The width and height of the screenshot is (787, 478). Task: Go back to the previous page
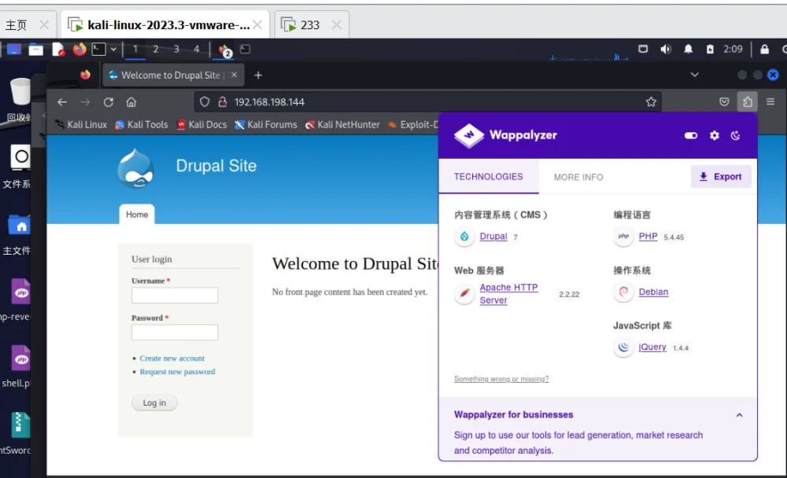pyautogui.click(x=62, y=102)
